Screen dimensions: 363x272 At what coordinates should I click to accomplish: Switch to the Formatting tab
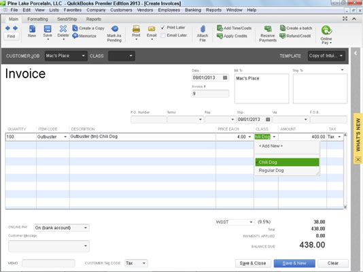(37, 19)
